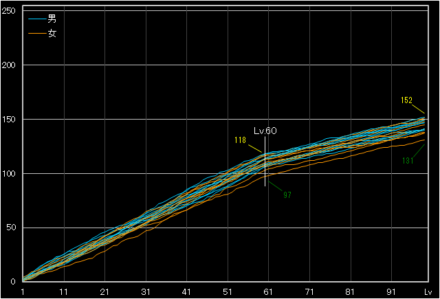The height and width of the screenshot is (299, 440).
Task: Click the blue legend line for 男
Action: (x=37, y=19)
